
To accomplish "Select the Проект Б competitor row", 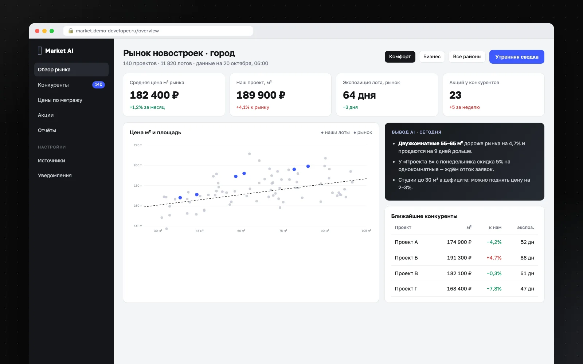I will [x=464, y=258].
